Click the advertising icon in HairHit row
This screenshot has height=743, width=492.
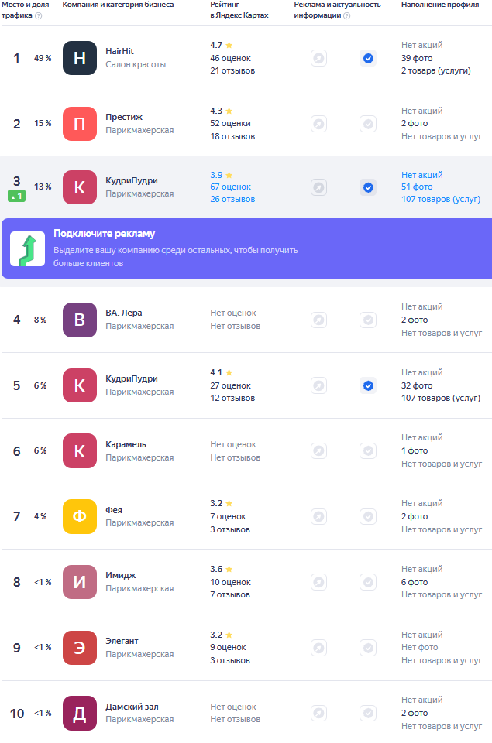tap(318, 58)
